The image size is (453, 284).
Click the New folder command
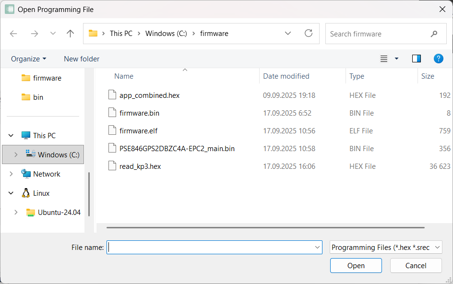coord(82,59)
